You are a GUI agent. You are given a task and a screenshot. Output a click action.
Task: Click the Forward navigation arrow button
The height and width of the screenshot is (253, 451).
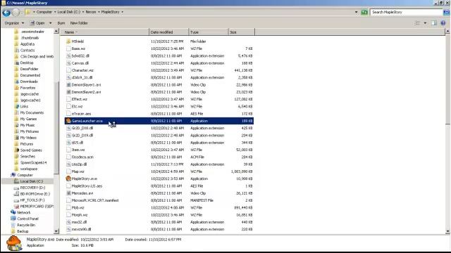(x=16, y=13)
